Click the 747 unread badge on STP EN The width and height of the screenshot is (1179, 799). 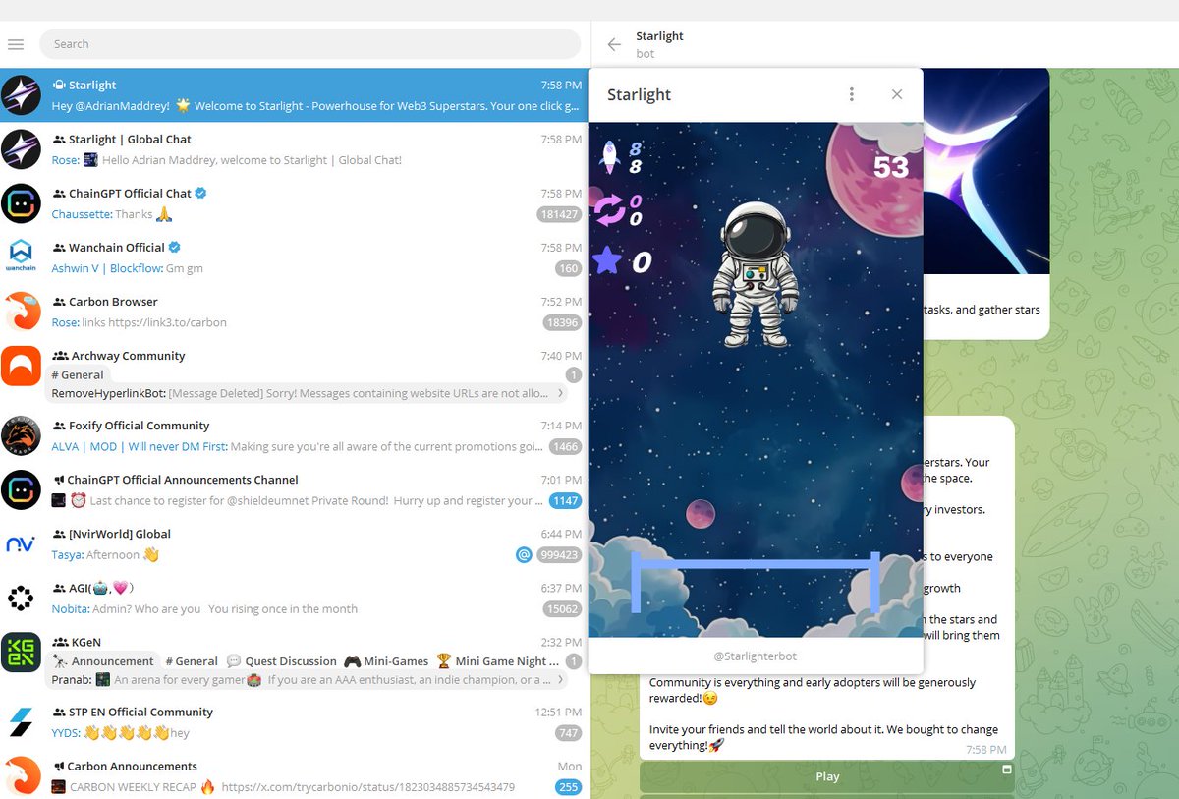tap(568, 733)
